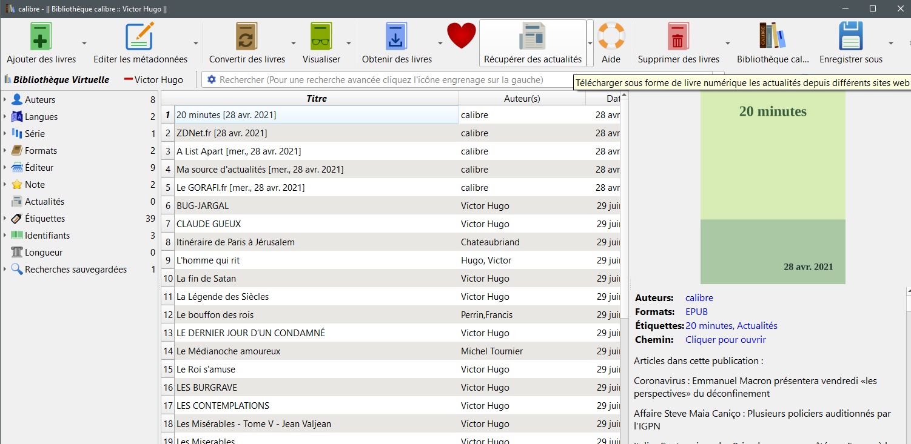
Task: Click Obtenir des livres icon
Action: (x=397, y=36)
